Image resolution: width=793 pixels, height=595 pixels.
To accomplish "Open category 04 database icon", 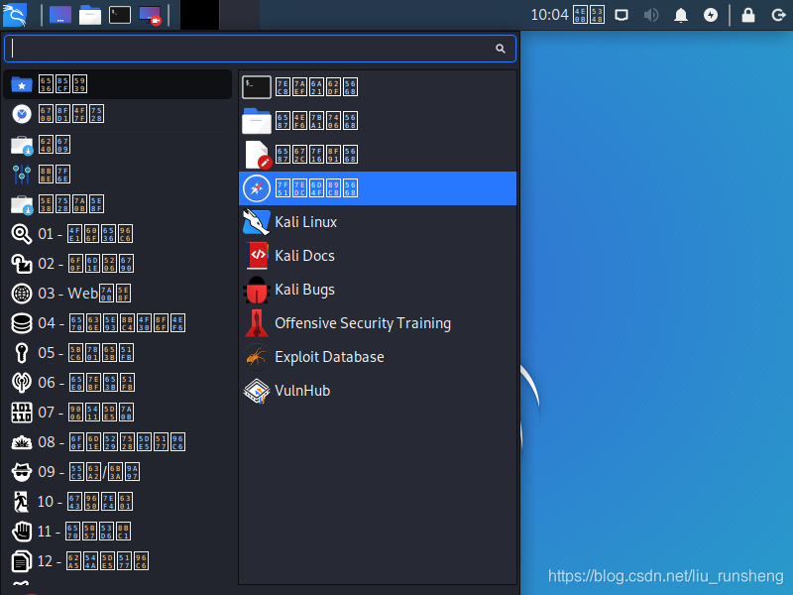I will [117, 323].
